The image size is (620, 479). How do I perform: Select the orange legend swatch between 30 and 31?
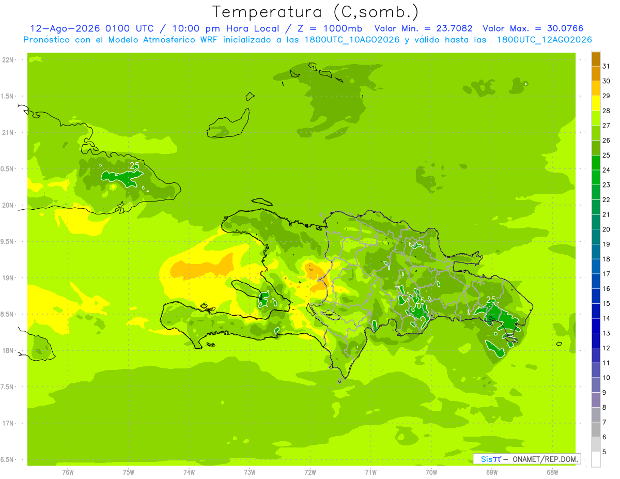coord(596,74)
